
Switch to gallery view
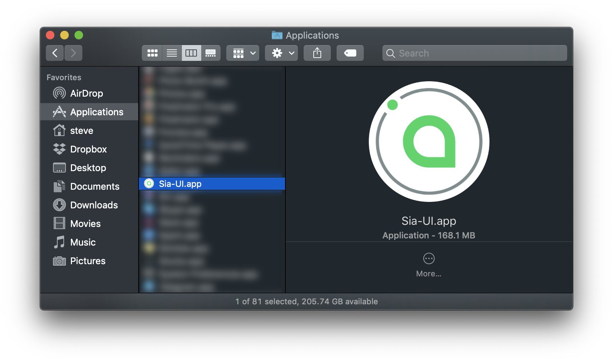click(x=211, y=53)
